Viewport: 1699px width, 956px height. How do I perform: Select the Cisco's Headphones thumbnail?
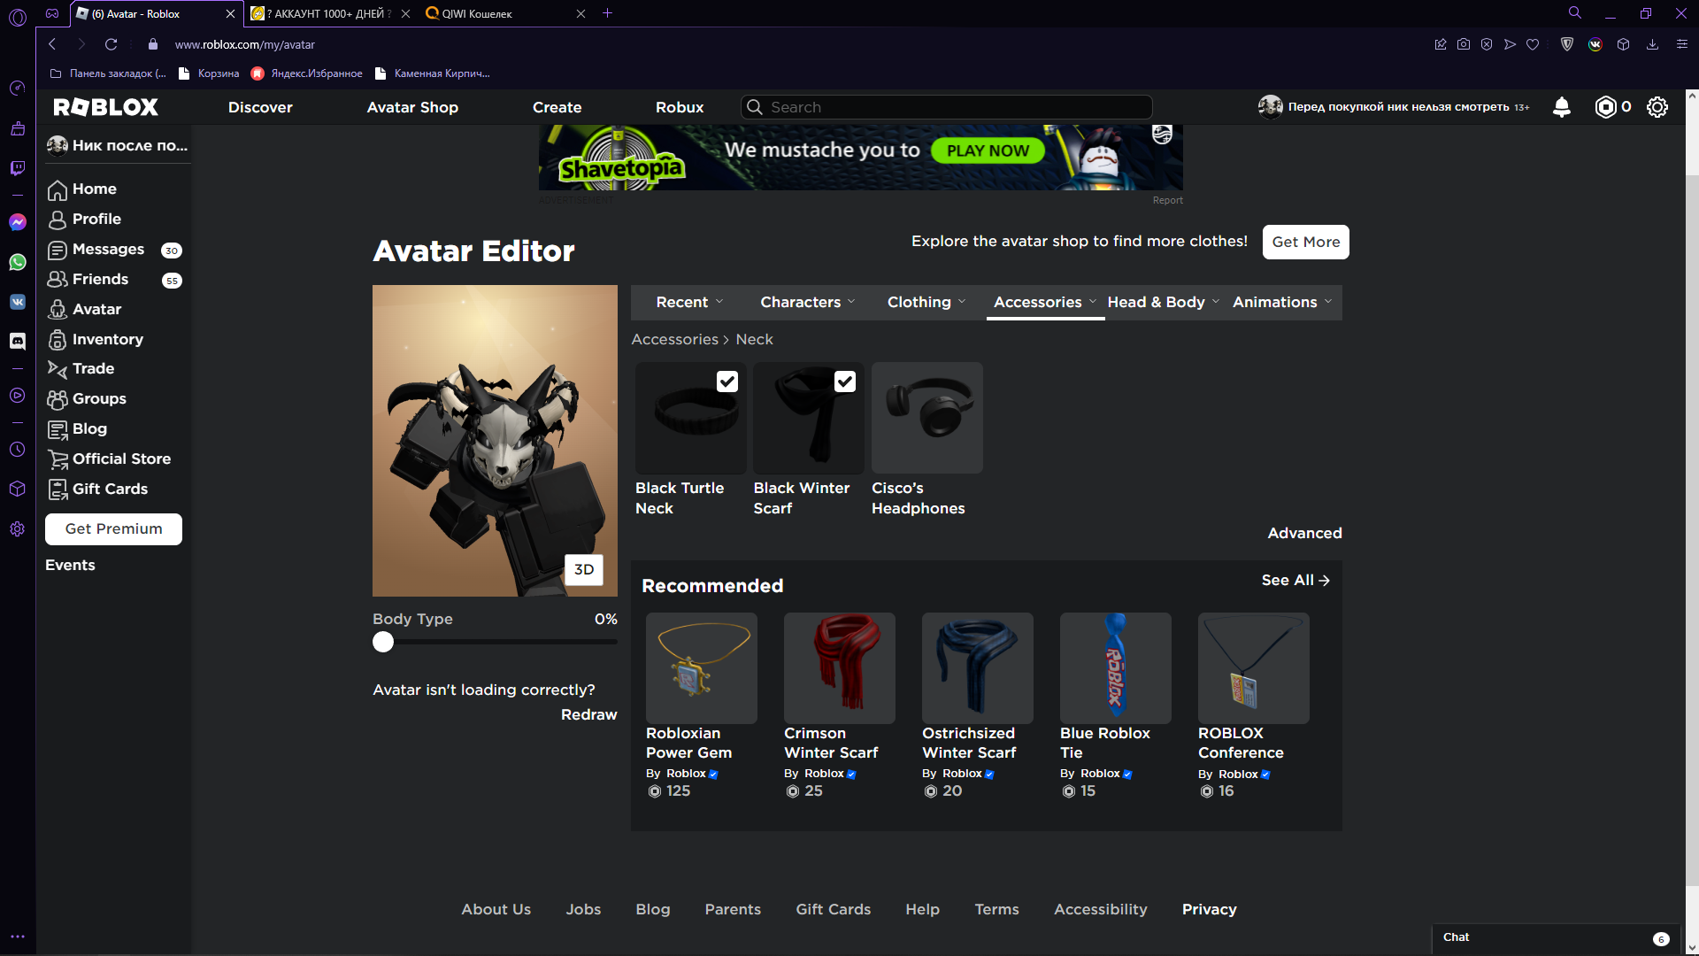(x=927, y=418)
